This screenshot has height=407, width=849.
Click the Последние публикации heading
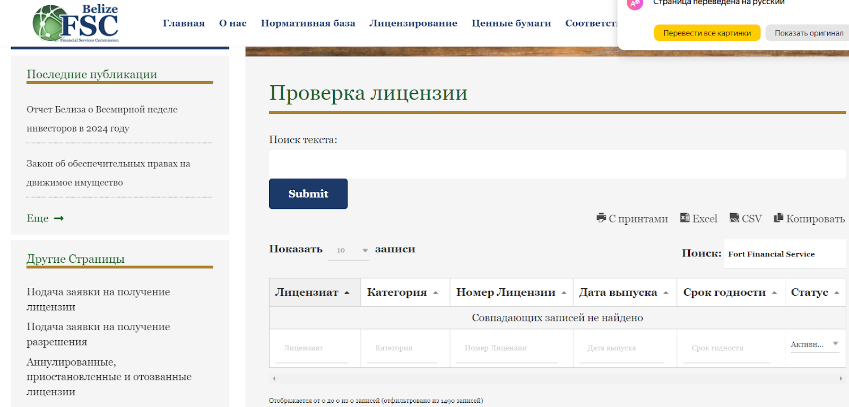[92, 74]
